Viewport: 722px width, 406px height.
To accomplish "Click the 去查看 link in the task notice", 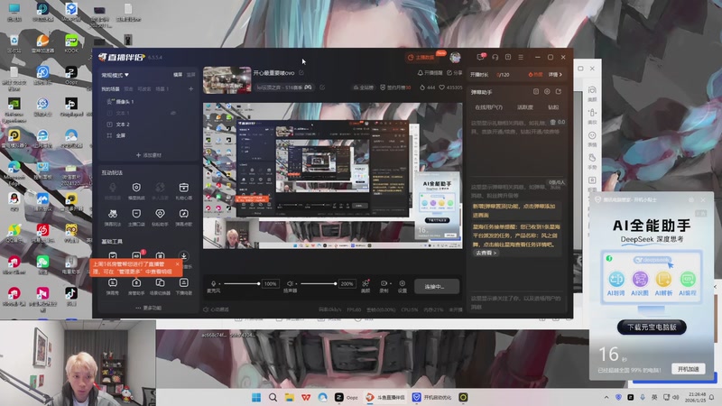I will (486, 253).
